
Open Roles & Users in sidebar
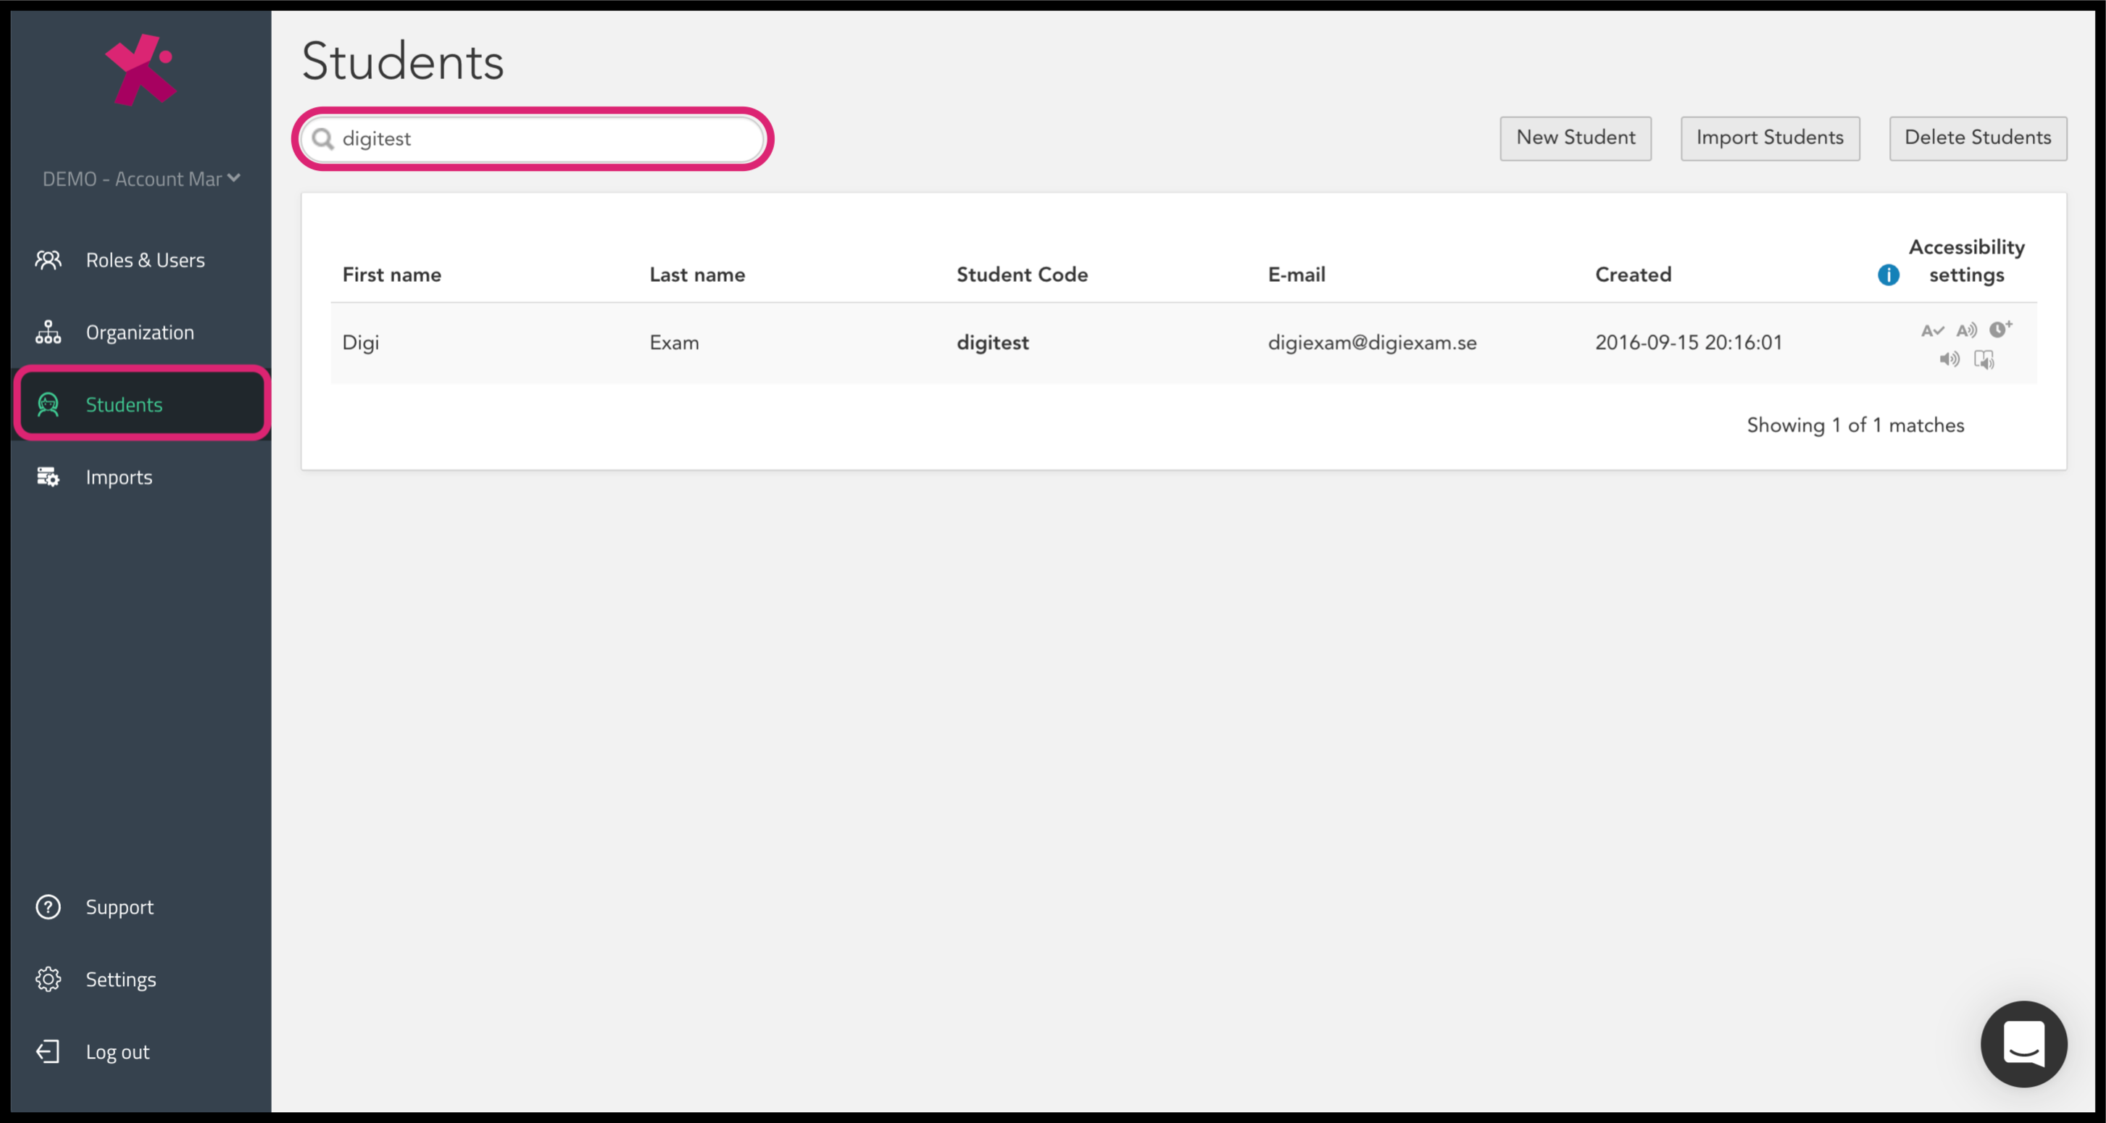coord(141,260)
